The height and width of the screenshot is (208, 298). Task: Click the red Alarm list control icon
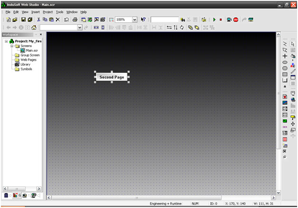(x=285, y=139)
